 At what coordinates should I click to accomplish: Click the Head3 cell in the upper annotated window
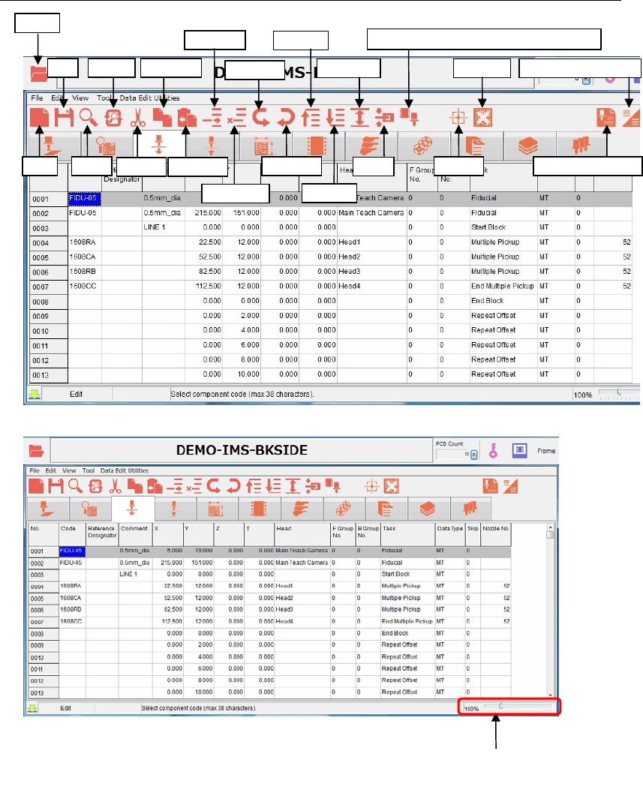[x=371, y=271]
